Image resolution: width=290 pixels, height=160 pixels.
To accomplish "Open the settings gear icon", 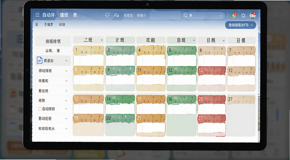I will (x=243, y=15).
